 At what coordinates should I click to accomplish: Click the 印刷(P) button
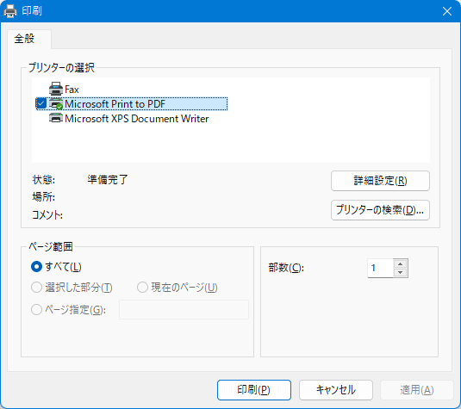click(254, 390)
